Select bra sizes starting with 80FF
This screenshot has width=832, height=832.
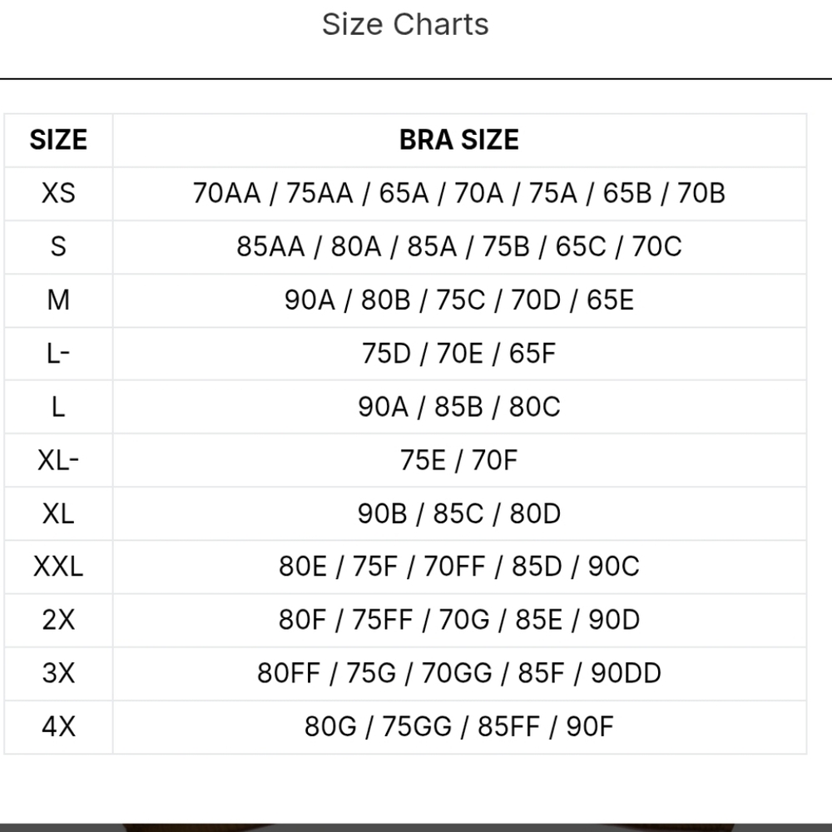[459, 673]
